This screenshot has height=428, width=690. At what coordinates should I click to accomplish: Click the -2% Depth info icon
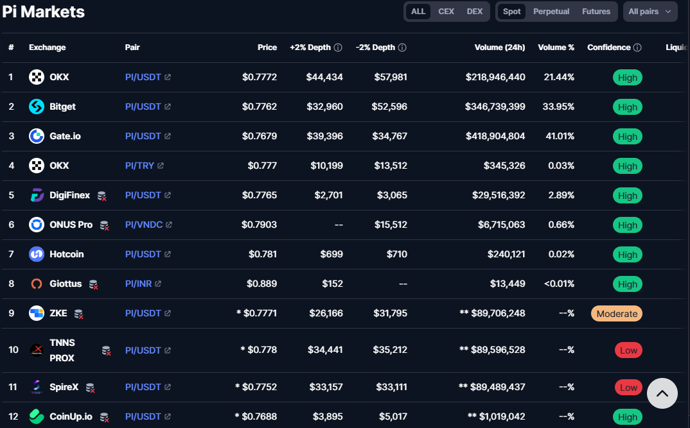(x=402, y=47)
